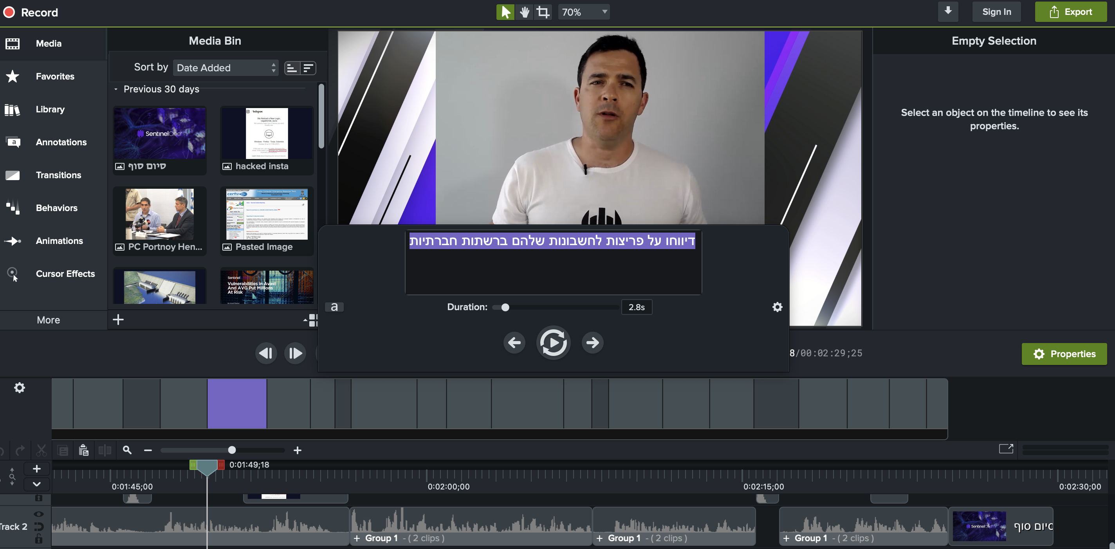Collapse the Previous 30 days section

coord(116,89)
